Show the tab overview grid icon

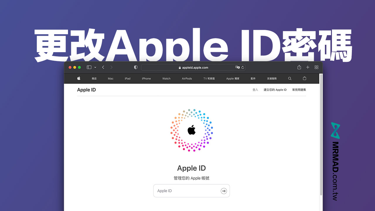coord(316,67)
